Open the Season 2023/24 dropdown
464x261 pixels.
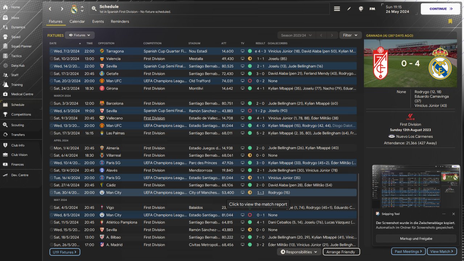(x=296, y=35)
